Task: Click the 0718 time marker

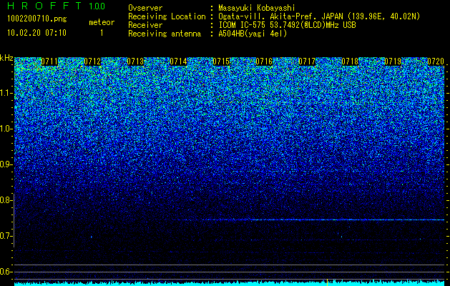Action: pyautogui.click(x=350, y=61)
